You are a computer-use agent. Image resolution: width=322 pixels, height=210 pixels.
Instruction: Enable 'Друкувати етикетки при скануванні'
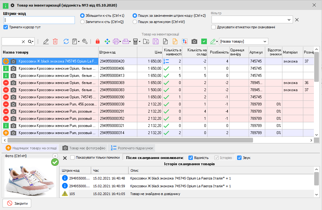213,27
